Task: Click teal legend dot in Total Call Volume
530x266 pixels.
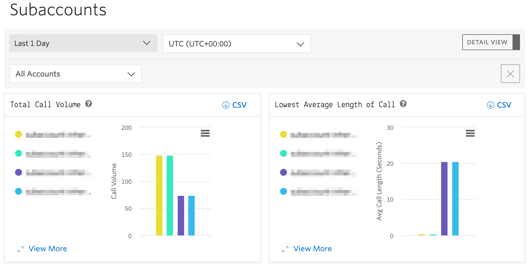Action: 19,153
